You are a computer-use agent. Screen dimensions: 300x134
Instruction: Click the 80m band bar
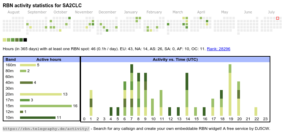[23, 71]
